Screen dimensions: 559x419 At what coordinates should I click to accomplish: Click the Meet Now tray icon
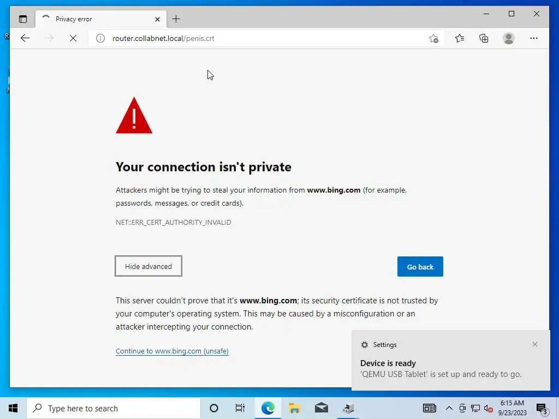point(462,408)
